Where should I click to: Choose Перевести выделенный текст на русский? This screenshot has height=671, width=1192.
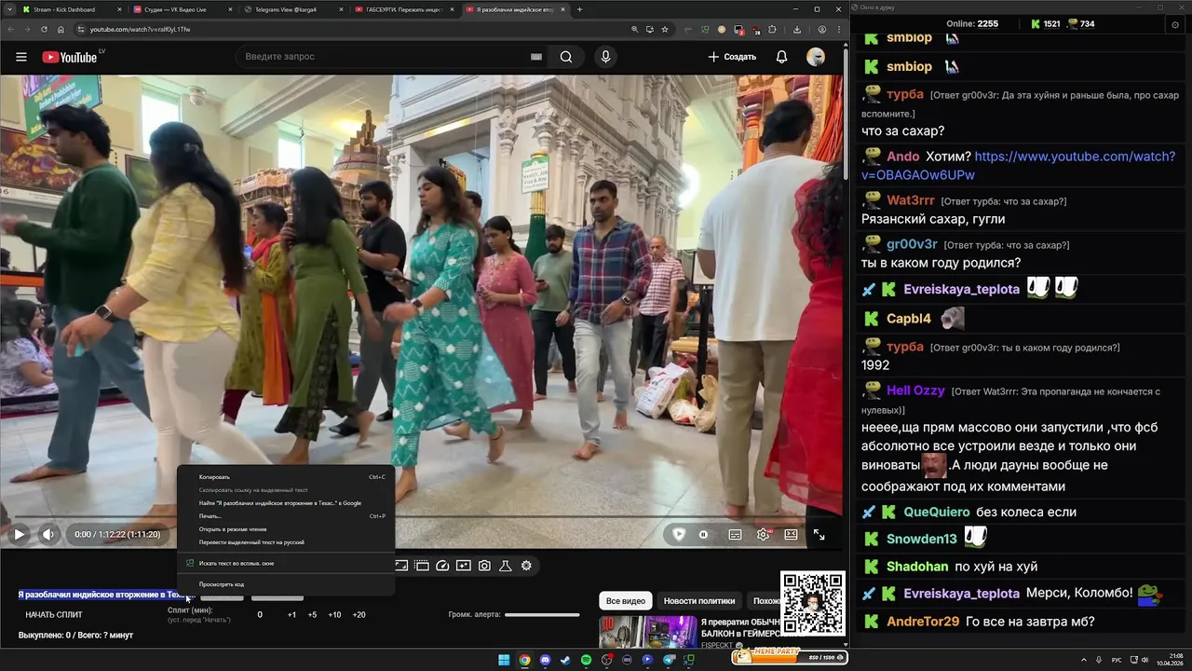click(286, 542)
